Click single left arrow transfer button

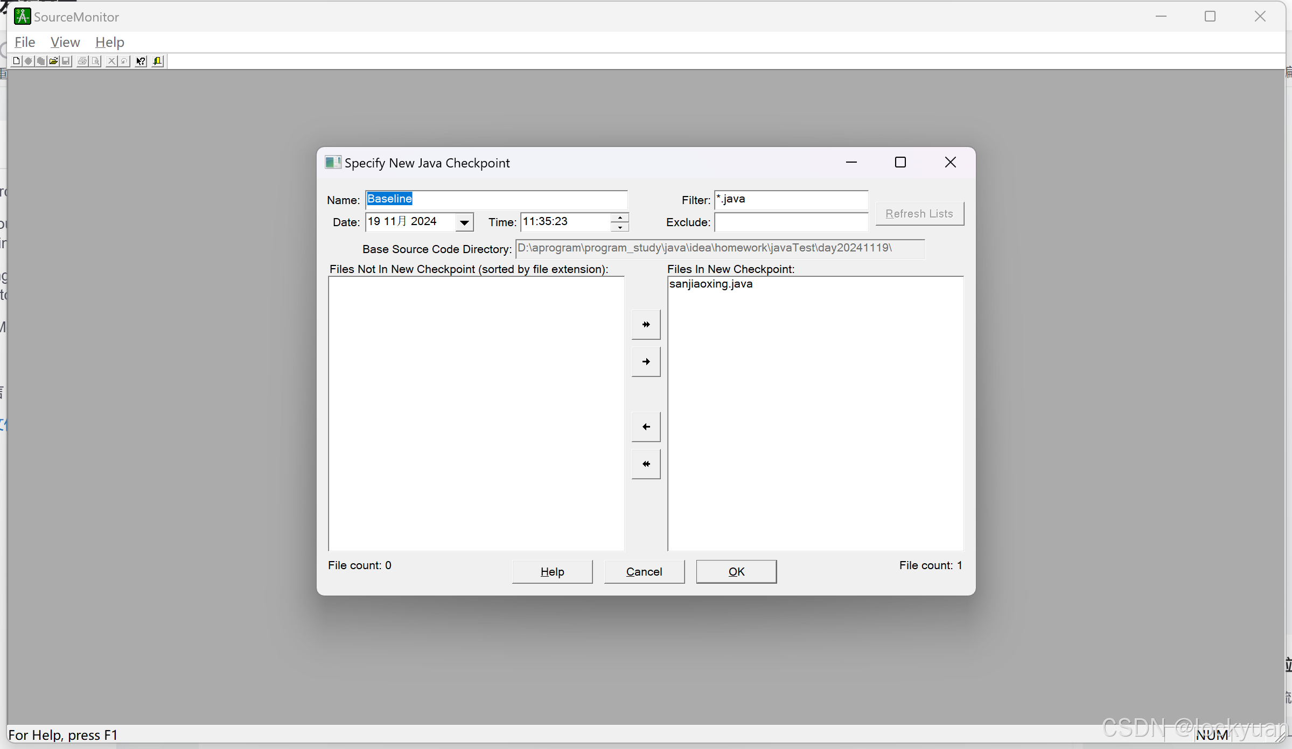tap(646, 427)
